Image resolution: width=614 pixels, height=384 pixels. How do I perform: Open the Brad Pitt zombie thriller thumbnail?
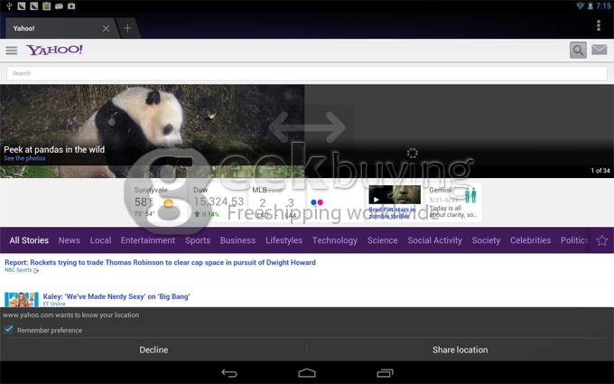(394, 196)
